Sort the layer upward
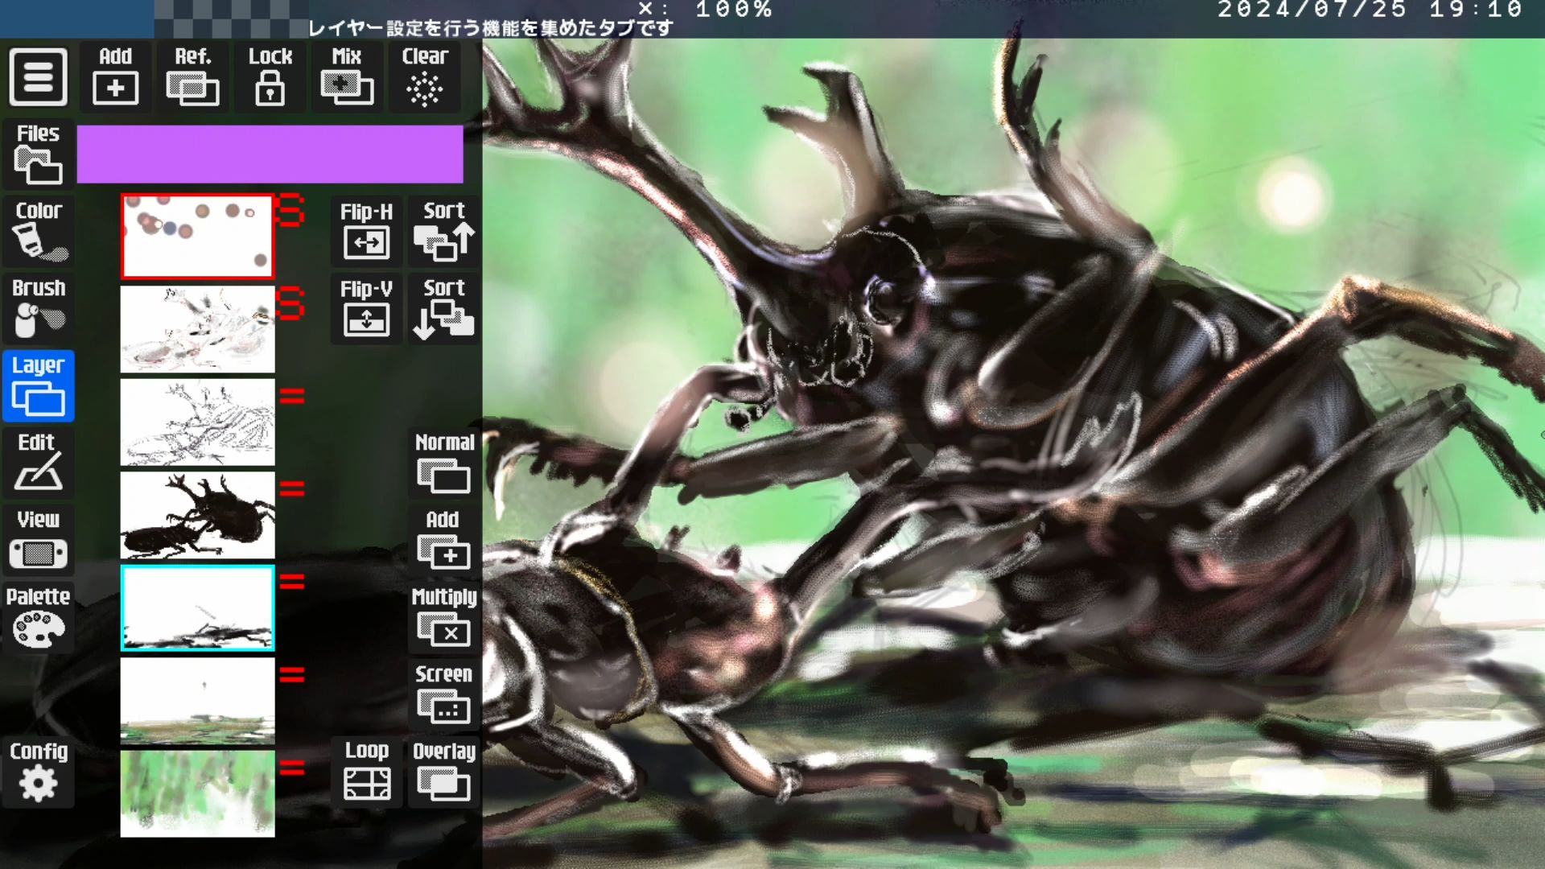1545x869 pixels. click(x=444, y=231)
